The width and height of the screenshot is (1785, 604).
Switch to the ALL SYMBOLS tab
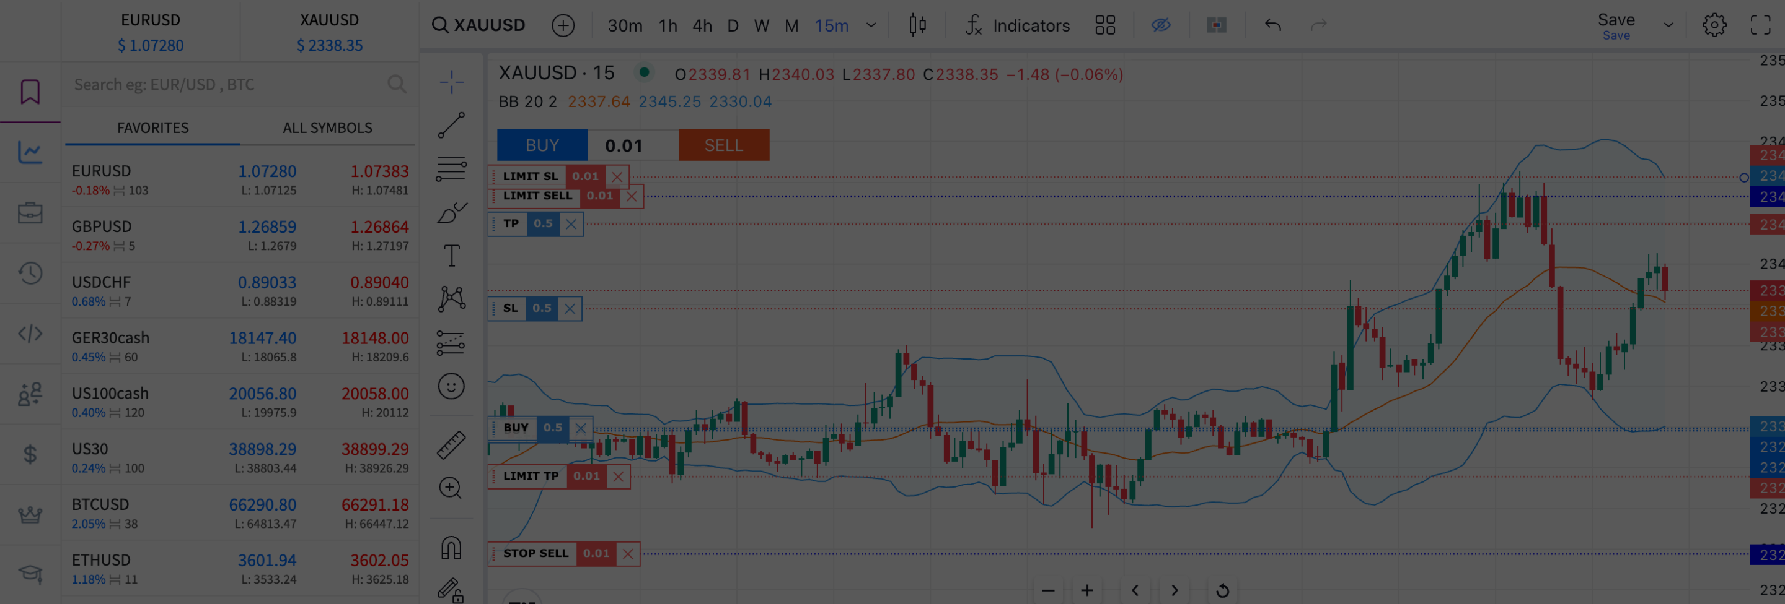(x=327, y=128)
